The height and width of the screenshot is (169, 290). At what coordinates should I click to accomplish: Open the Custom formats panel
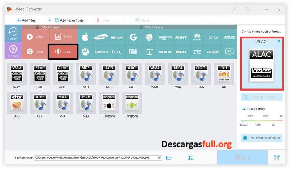pos(13,51)
